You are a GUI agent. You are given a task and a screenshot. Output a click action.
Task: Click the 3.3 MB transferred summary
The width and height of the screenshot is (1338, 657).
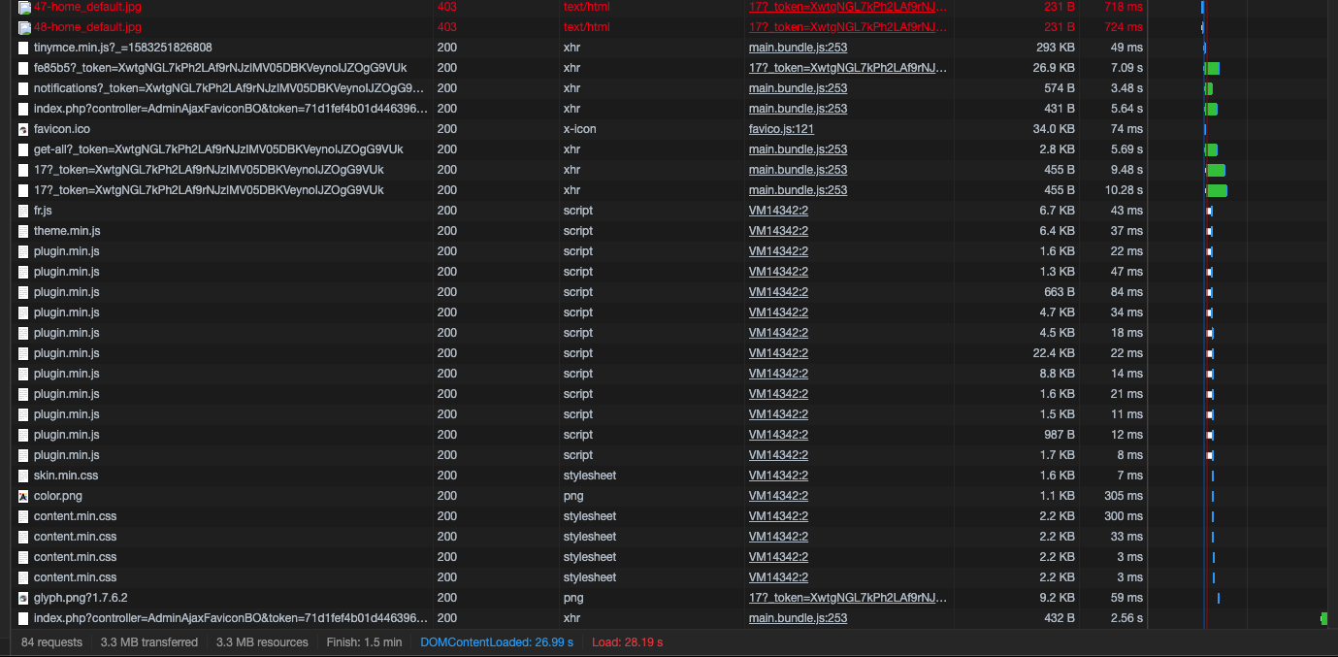[149, 642]
